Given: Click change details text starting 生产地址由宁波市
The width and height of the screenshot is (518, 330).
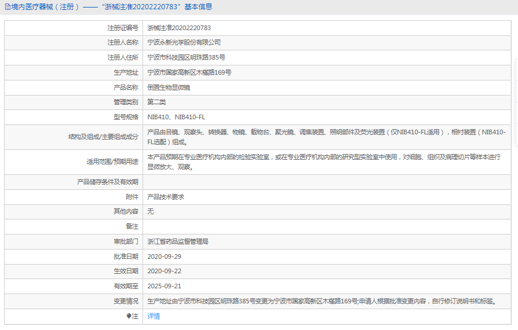Looking at the screenshot, I should point(322,301).
